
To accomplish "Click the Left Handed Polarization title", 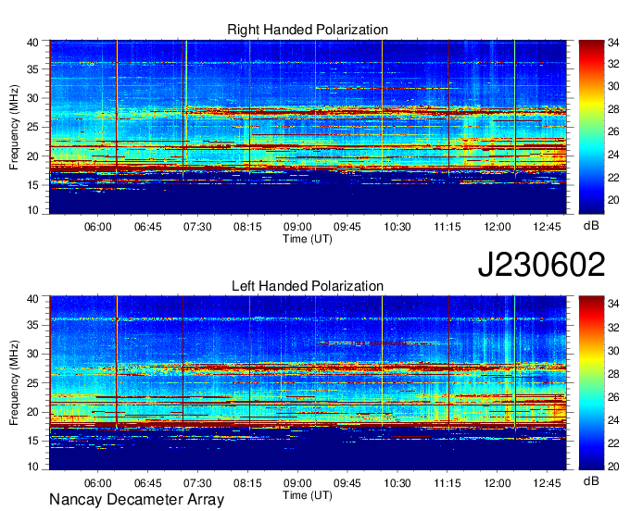I will (x=308, y=286).
